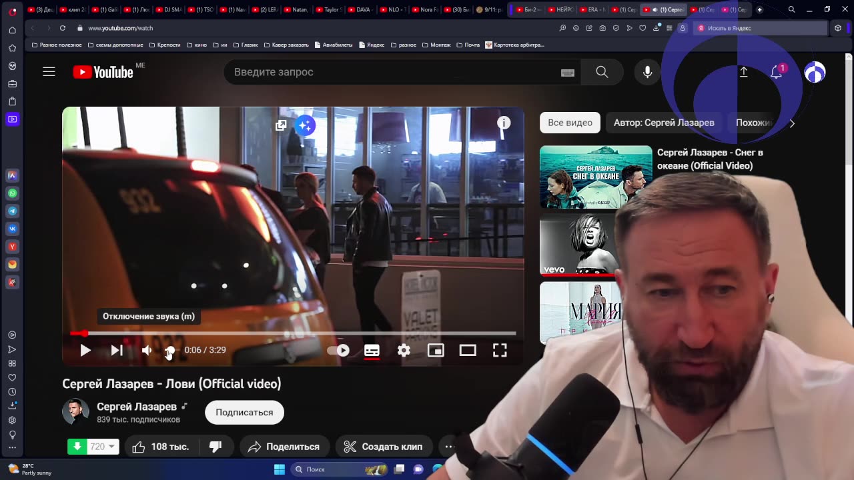Open the on-screen keyboard in search box
This screenshot has width=854, height=480.
coord(568,73)
